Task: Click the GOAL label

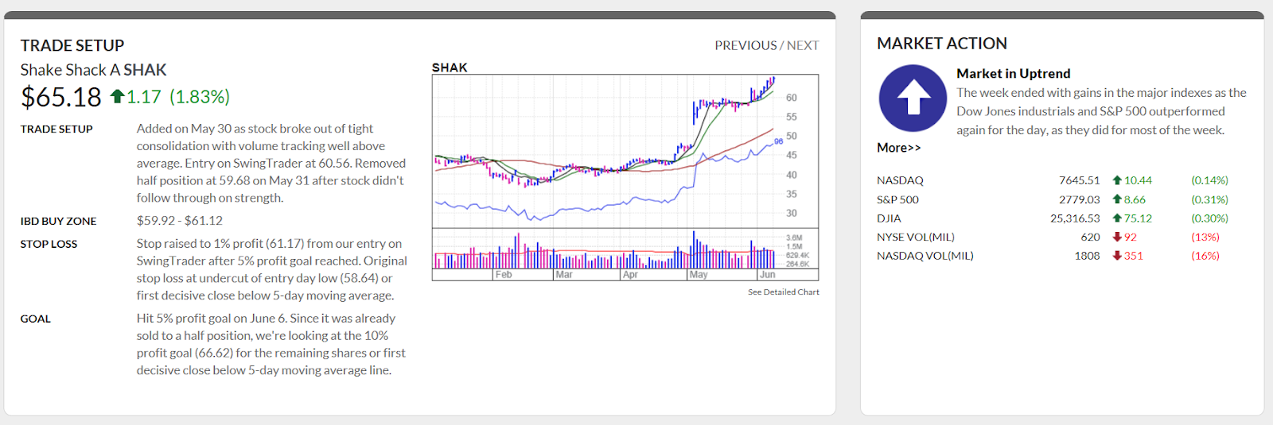Action: click(35, 319)
